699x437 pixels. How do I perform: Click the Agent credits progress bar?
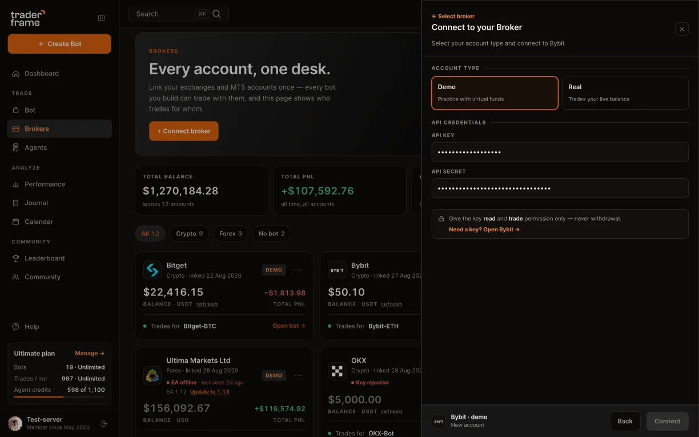(x=59, y=396)
